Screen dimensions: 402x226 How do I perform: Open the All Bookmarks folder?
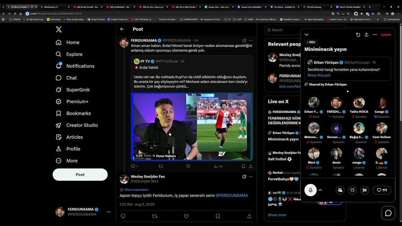pos(392,19)
